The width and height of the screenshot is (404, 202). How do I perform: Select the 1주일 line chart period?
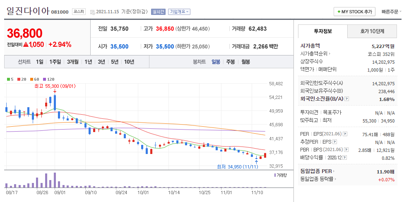pos(55,62)
